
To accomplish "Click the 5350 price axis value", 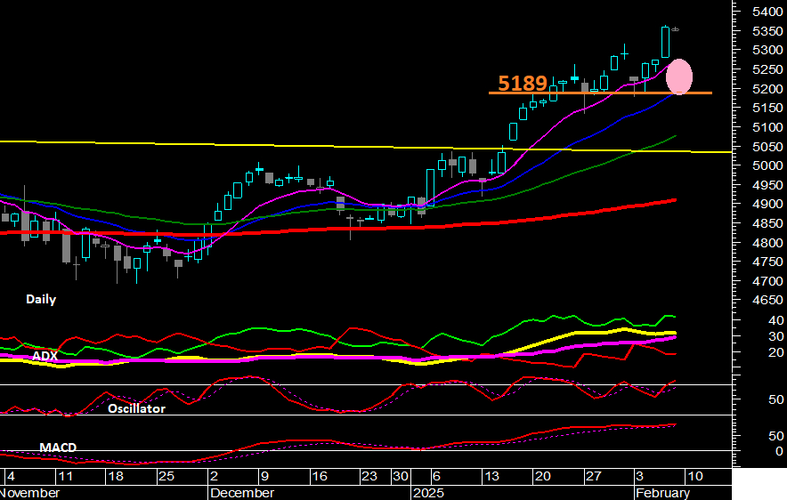I will (767, 31).
